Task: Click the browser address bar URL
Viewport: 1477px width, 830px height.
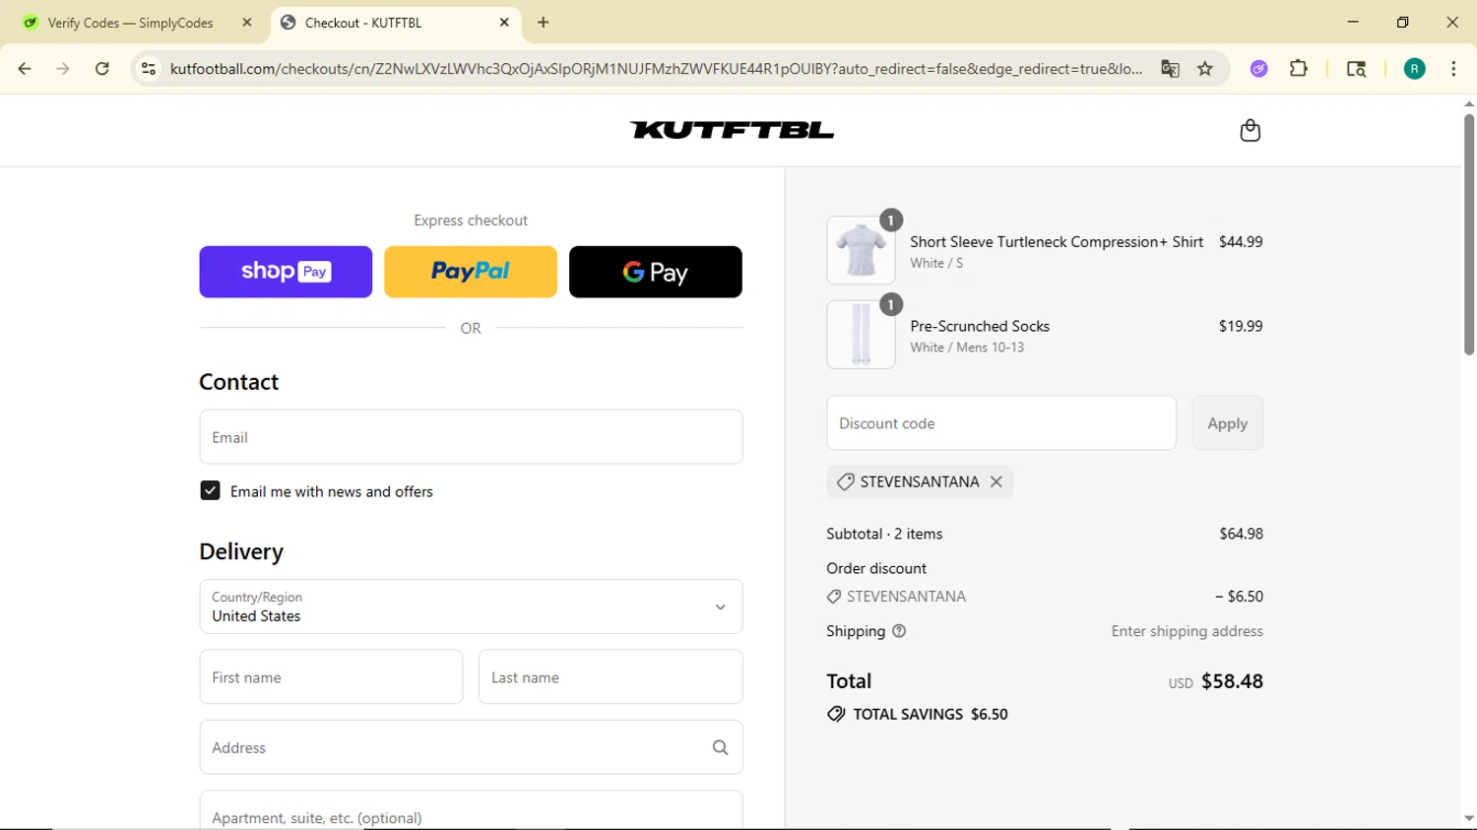Action: pyautogui.click(x=656, y=69)
